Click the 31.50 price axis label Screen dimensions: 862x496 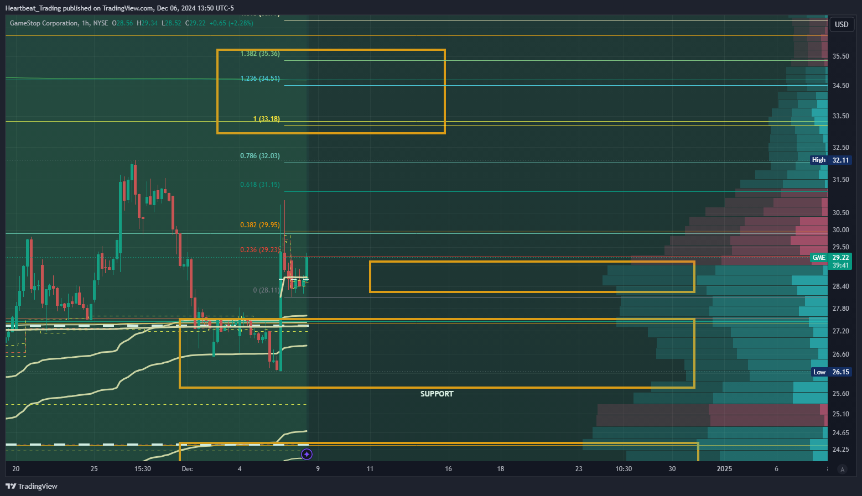[841, 180]
